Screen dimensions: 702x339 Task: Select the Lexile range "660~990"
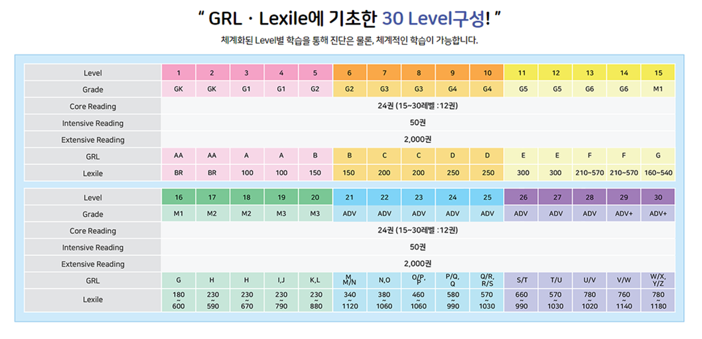[x=522, y=301]
